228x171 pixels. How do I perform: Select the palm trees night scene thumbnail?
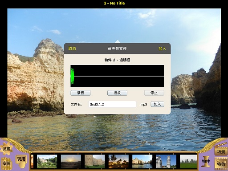(118, 162)
